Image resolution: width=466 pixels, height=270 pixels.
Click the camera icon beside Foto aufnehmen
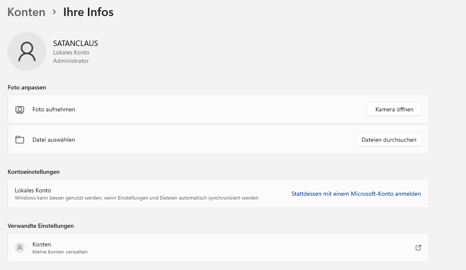(x=20, y=110)
